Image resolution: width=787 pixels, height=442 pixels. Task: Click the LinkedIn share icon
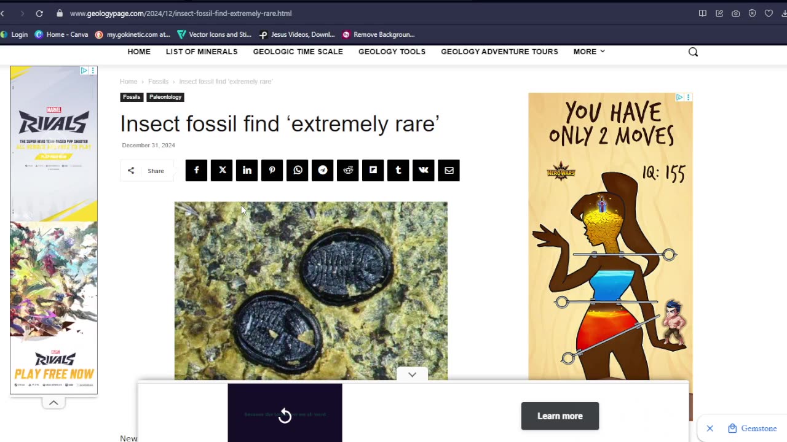[247, 171]
